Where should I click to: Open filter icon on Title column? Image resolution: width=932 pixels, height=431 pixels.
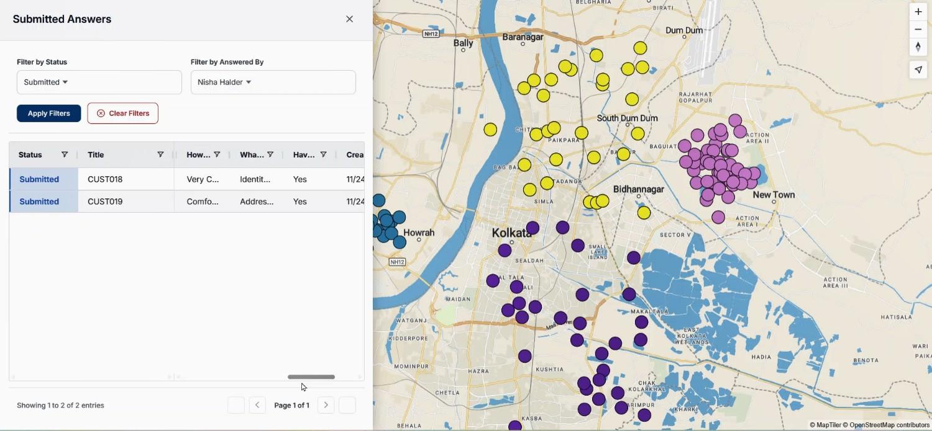pos(160,155)
